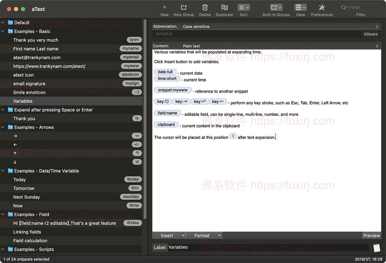Open the Plain text content dropdown
This screenshot has width=386, height=263.
point(280,46)
